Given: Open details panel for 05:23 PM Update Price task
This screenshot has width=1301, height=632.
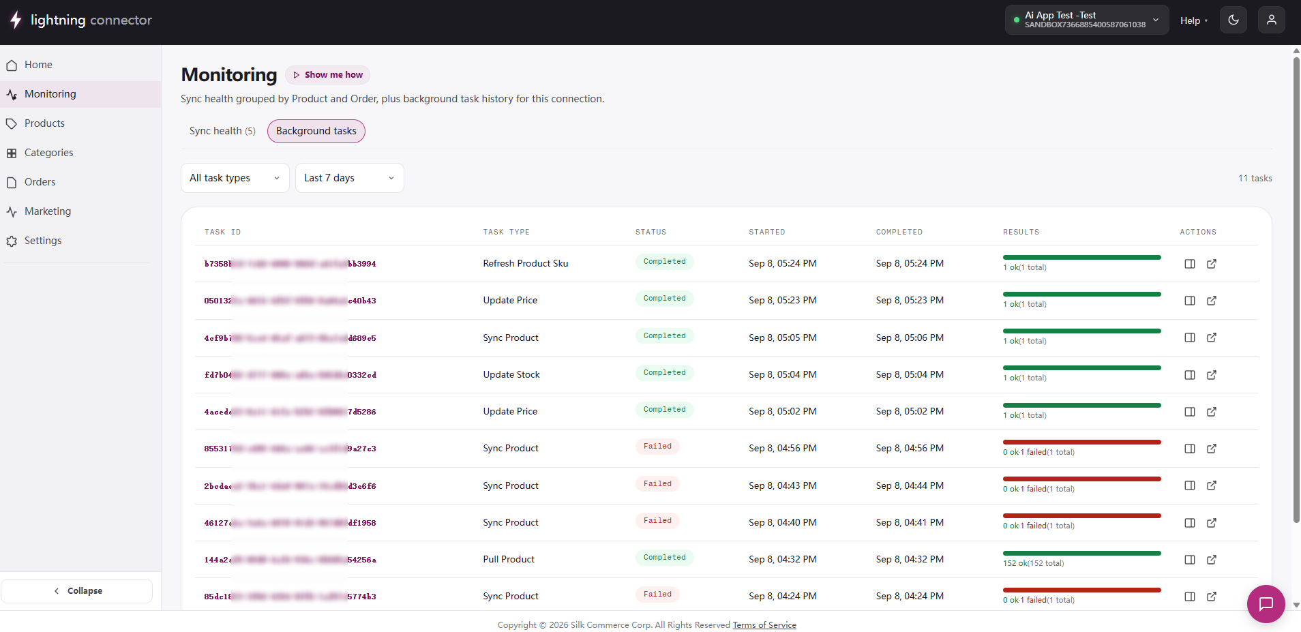Looking at the screenshot, I should coord(1190,301).
